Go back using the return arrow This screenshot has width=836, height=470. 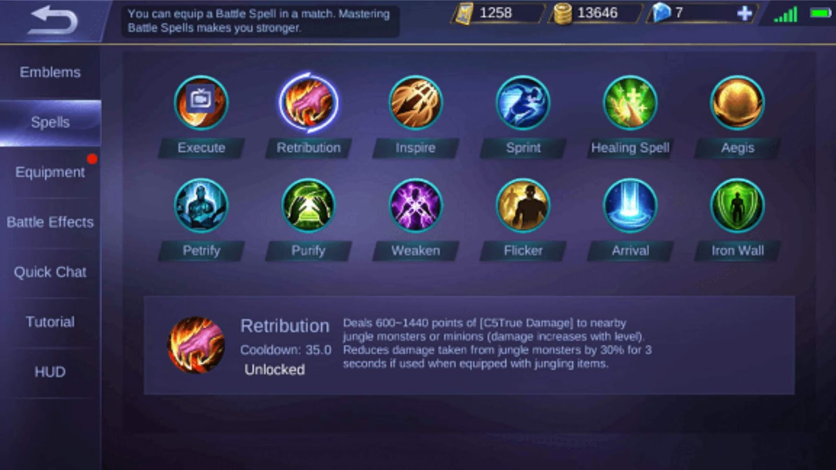click(x=53, y=20)
